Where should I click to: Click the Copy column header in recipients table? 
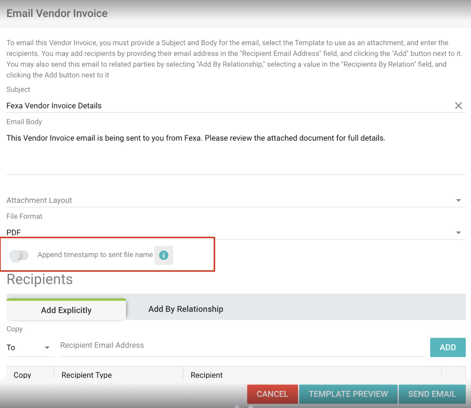click(23, 375)
